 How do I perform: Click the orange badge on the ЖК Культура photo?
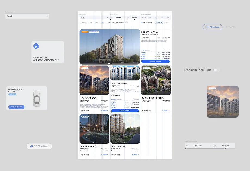(84, 32)
